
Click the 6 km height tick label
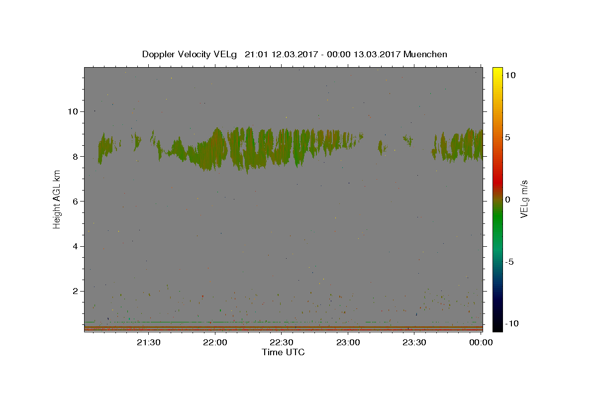coord(75,201)
